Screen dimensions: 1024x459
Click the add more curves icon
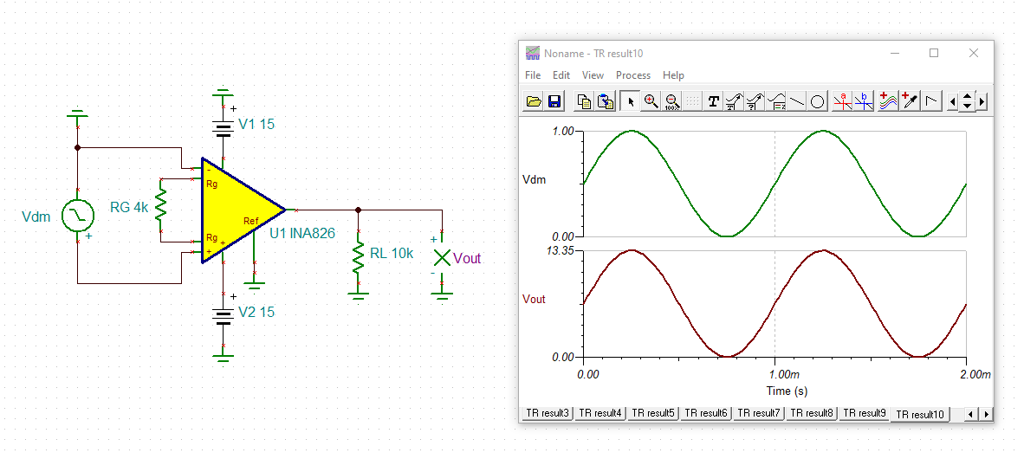tap(888, 101)
